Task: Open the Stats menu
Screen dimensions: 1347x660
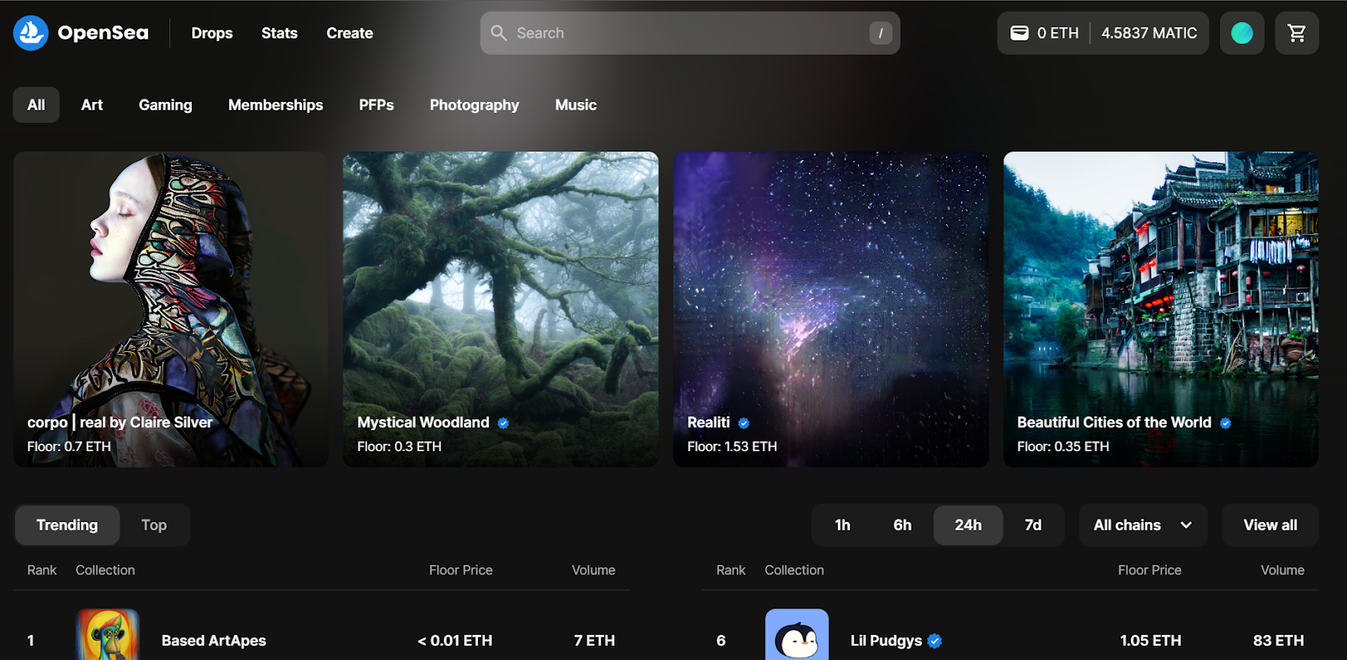Action: click(x=280, y=34)
